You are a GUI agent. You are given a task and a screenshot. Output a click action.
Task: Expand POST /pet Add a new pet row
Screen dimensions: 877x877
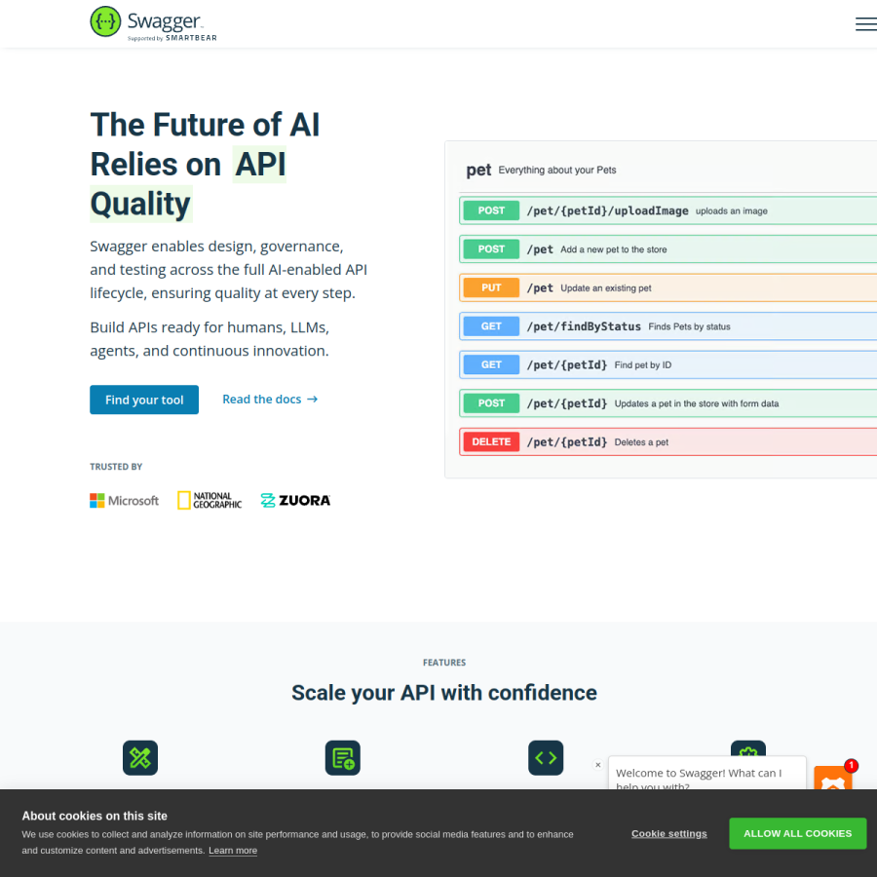(667, 249)
